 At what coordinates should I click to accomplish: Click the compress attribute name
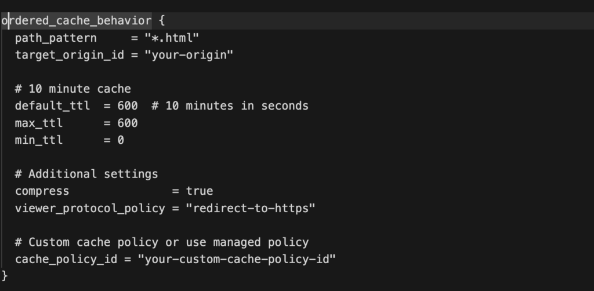(42, 191)
